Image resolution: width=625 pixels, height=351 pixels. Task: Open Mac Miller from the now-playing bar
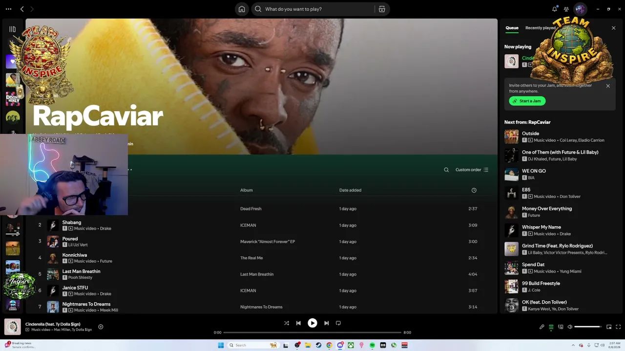pyautogui.click(x=62, y=330)
